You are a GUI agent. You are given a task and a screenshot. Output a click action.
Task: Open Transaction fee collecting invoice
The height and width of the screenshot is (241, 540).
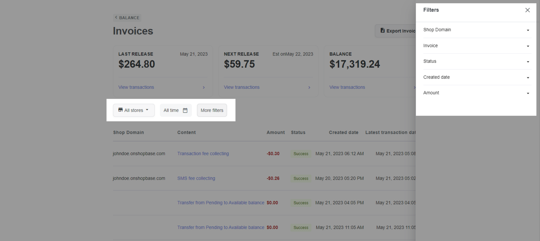203,154
